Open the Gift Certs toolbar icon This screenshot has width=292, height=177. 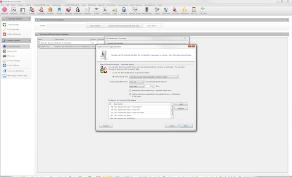pyautogui.click(x=203, y=11)
